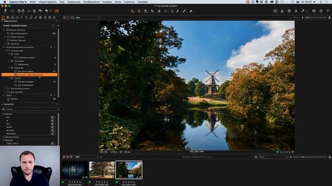Click the Import images download icon
The image size is (332, 186).
(6, 11)
